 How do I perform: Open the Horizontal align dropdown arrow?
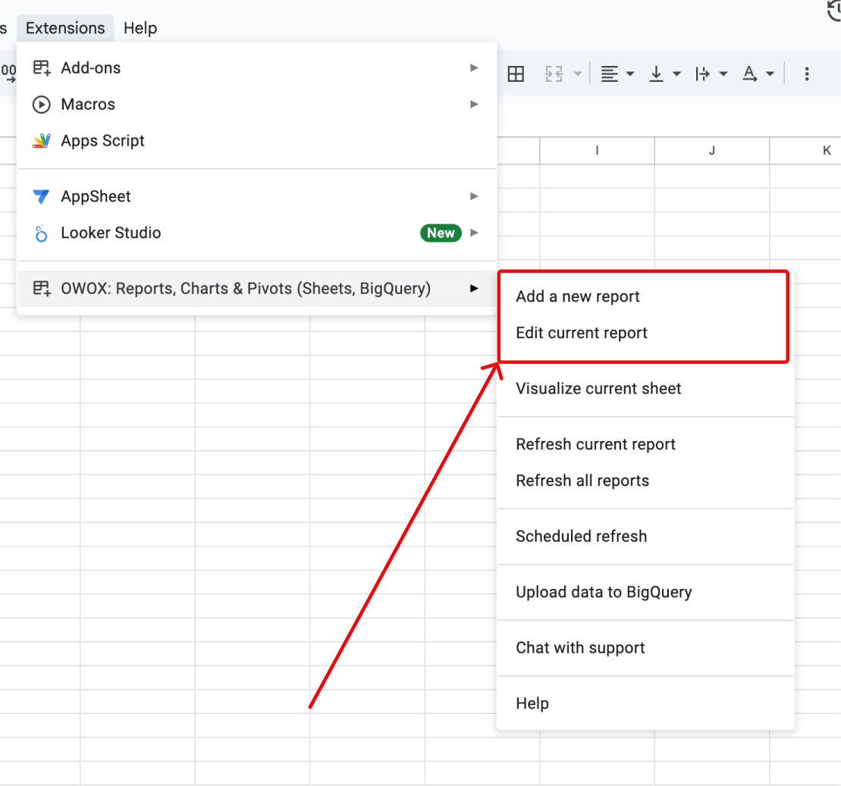tap(630, 74)
